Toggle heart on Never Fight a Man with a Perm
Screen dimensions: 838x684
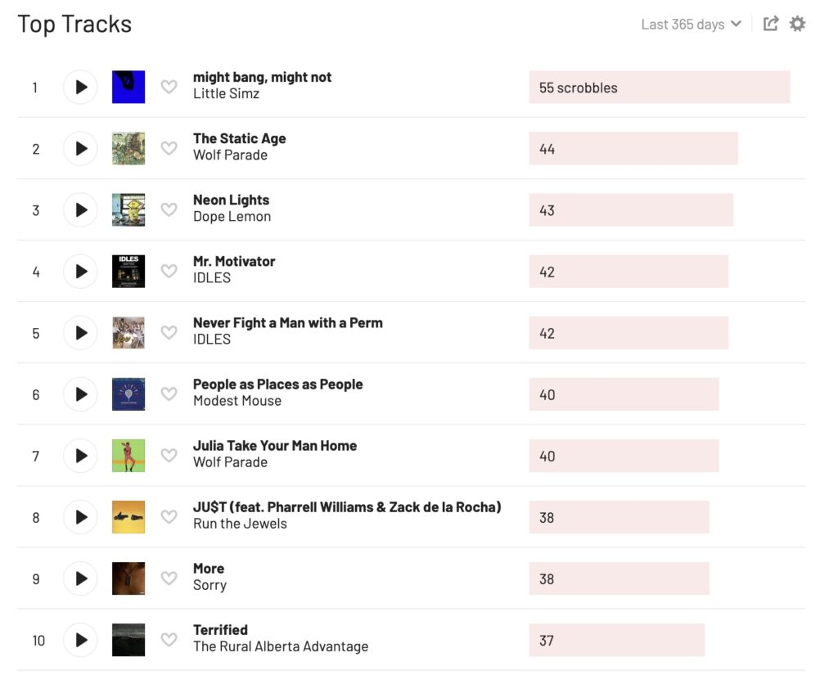click(x=169, y=332)
